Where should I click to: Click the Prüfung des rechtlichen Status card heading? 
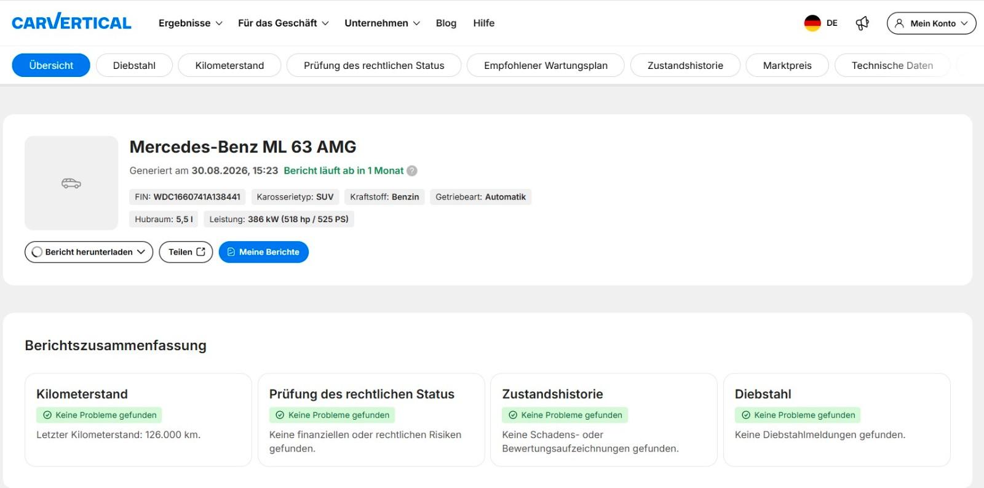click(362, 394)
